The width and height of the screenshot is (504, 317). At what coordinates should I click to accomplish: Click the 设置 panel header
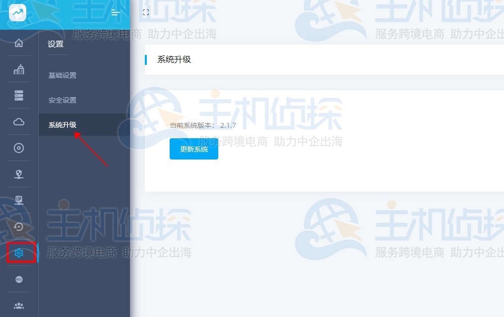click(x=55, y=44)
